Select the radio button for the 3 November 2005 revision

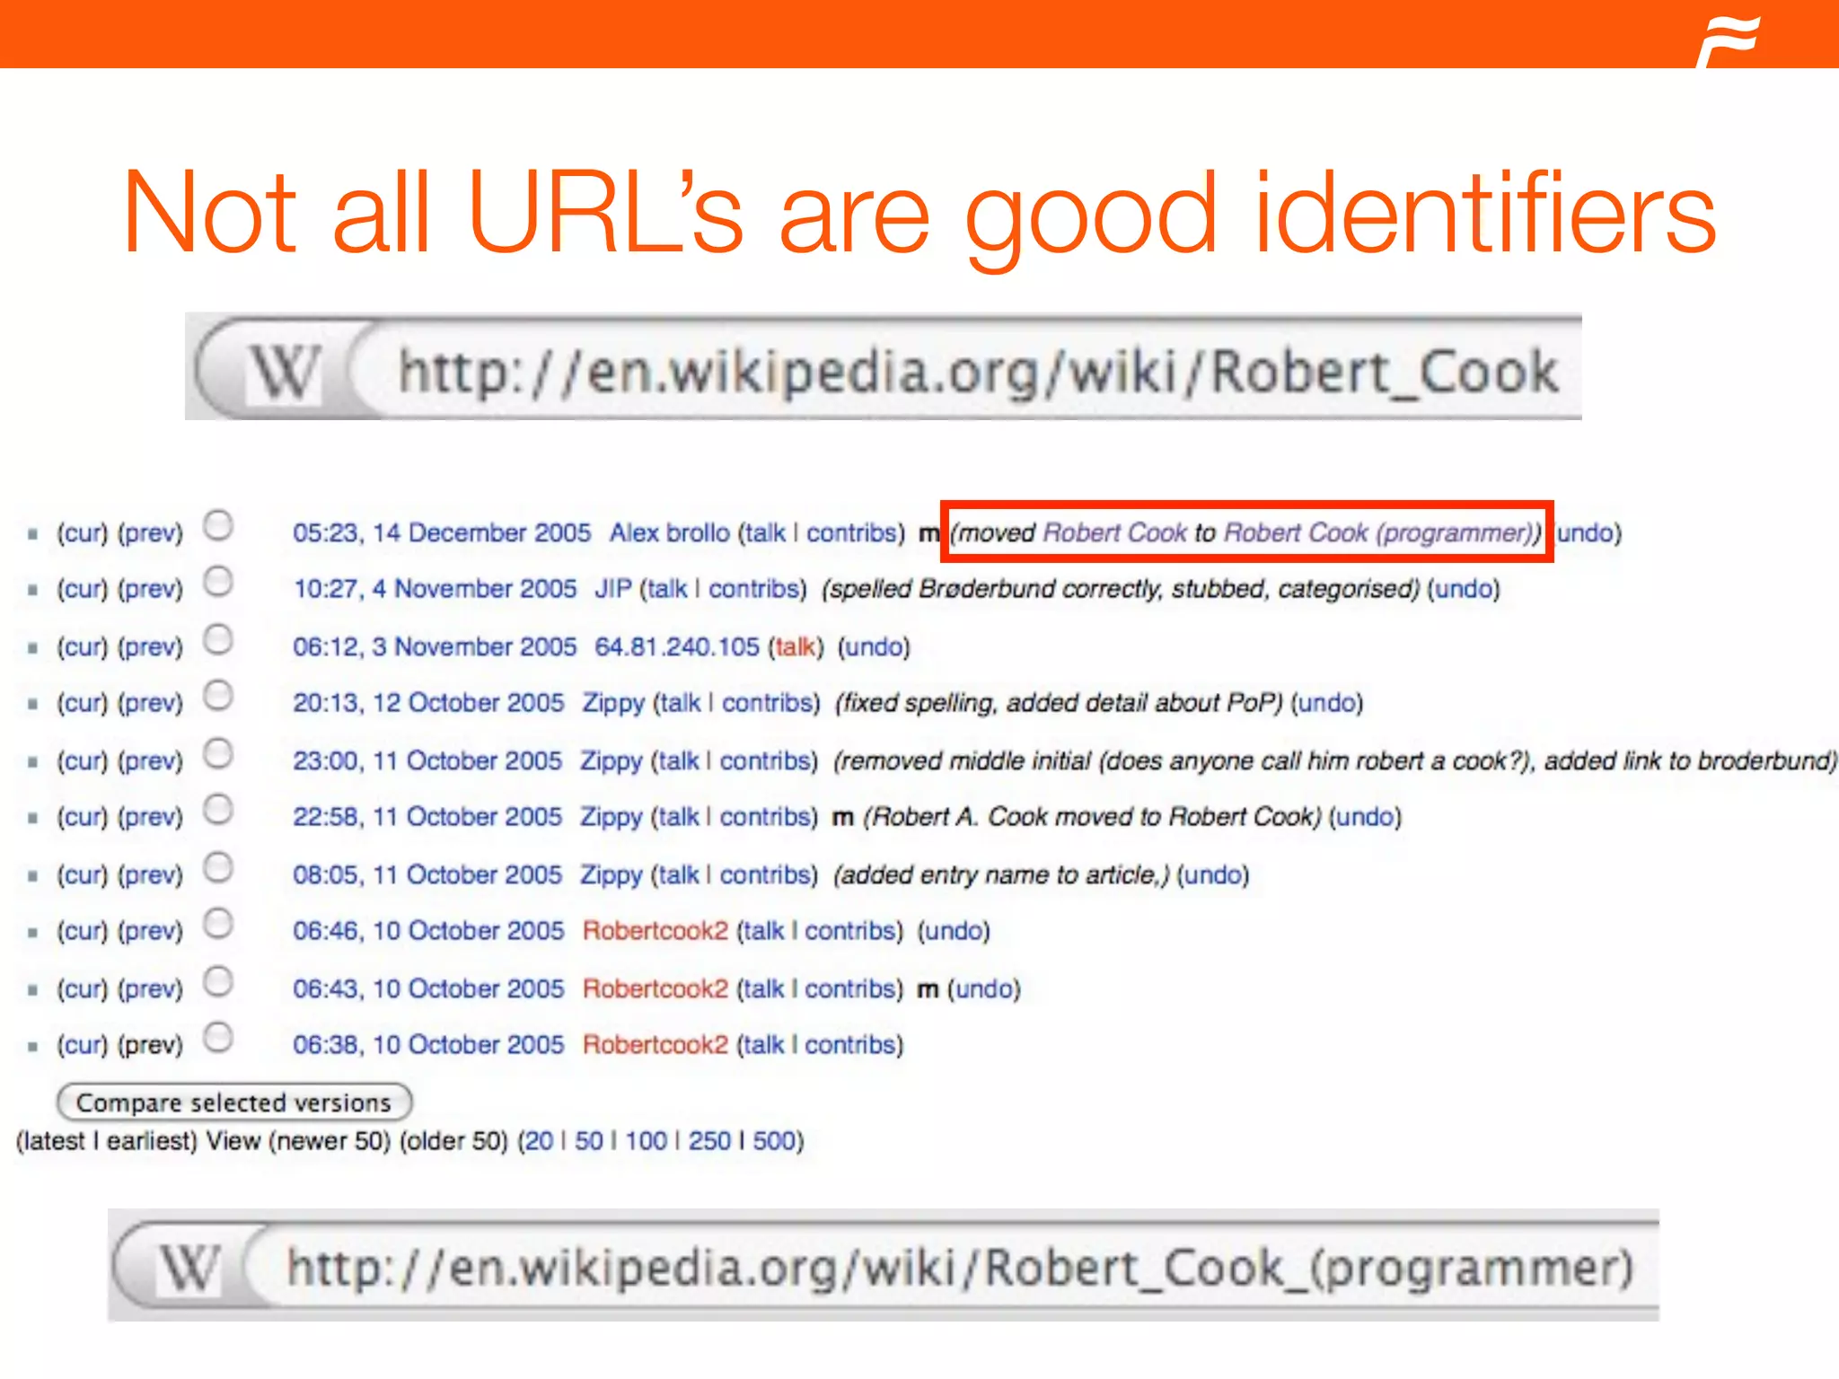[x=218, y=640]
